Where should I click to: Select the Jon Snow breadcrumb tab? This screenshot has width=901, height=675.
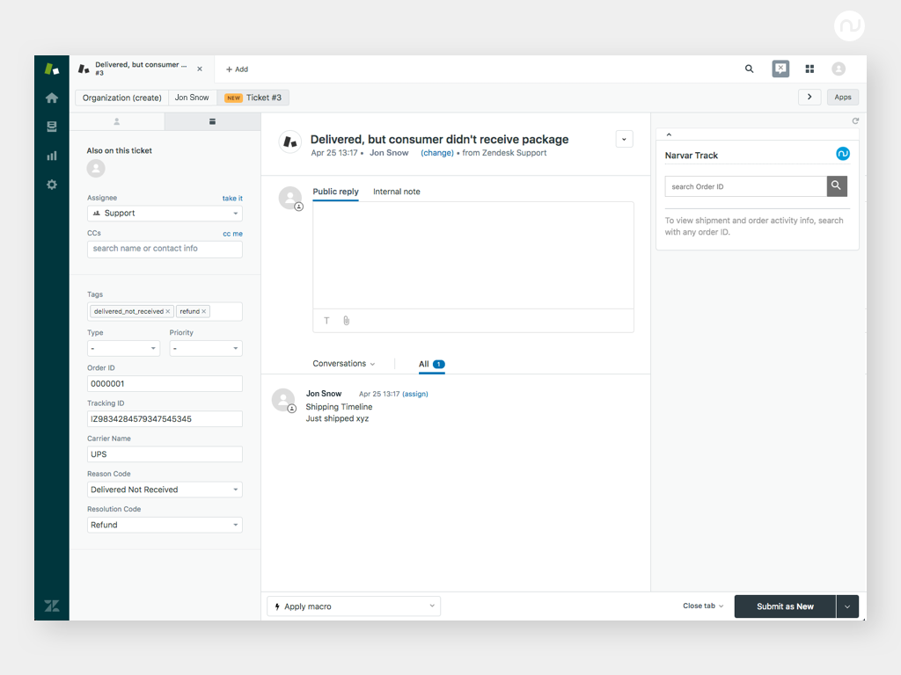click(192, 98)
